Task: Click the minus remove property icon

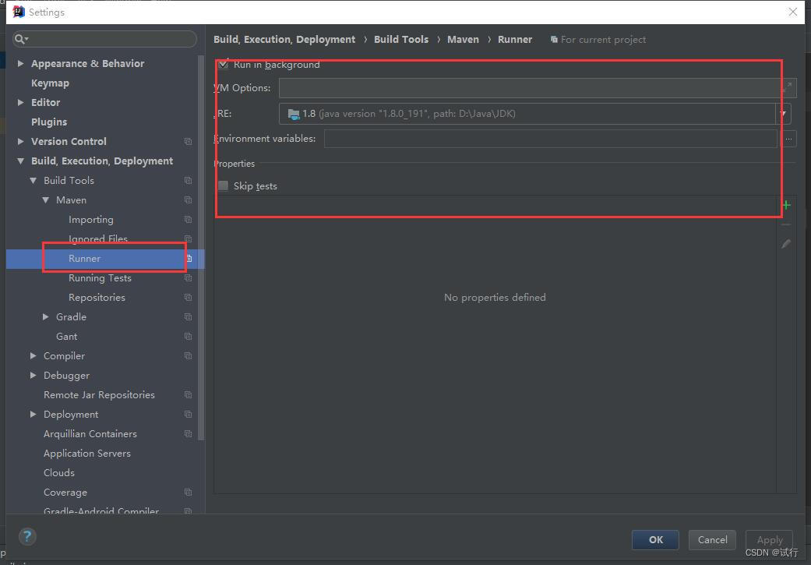Action: [x=786, y=224]
